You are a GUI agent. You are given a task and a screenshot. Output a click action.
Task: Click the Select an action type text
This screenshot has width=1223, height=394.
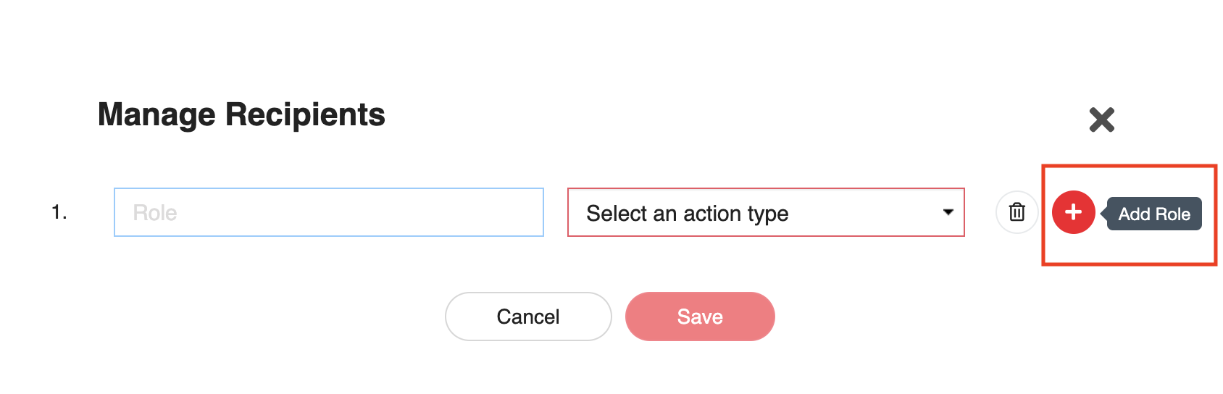pyautogui.click(x=687, y=214)
